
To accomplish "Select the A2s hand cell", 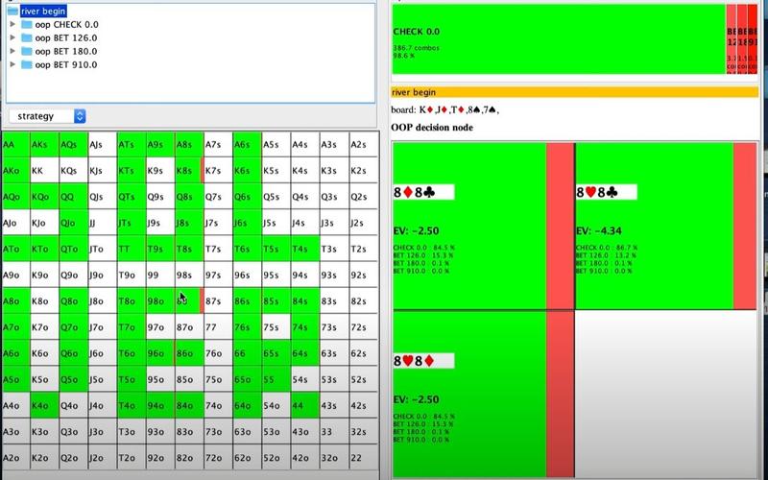I will (364, 145).
